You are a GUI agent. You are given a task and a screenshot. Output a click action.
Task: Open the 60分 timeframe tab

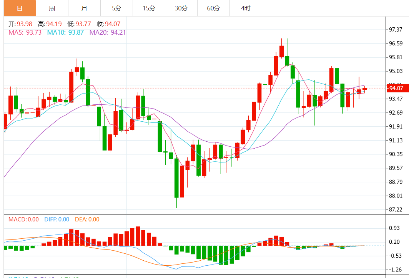coord(214,8)
